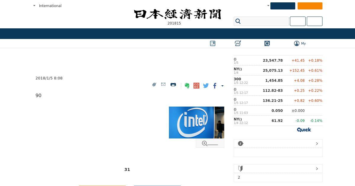Open the International edition dropdown
Image resolution: width=355 pixels, height=186 pixels.
(x=47, y=6)
